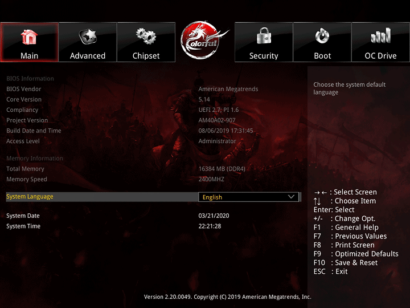
Task: Click the Enter: Select hint
Action: pyautogui.click(x=334, y=210)
